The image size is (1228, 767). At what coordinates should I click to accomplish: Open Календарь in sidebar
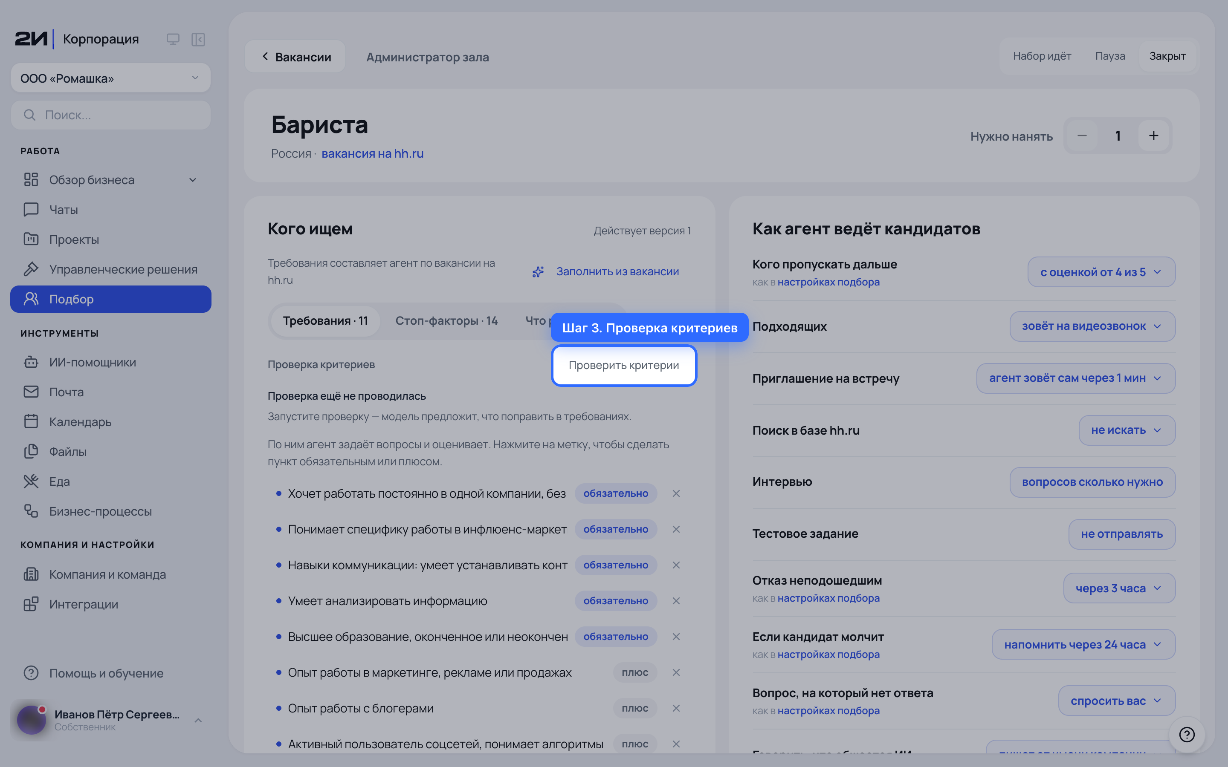[110, 422]
